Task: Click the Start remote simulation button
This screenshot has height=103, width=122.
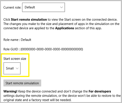Action: tap(22, 83)
